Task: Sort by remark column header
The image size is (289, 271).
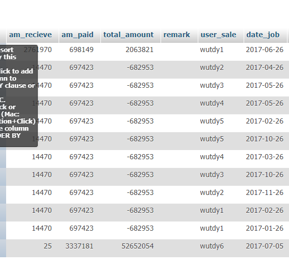Action: [x=176, y=35]
